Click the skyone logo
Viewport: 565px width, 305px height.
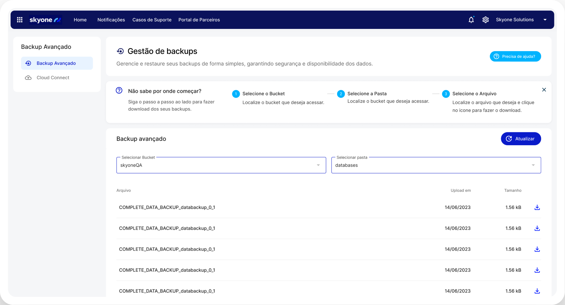(45, 20)
